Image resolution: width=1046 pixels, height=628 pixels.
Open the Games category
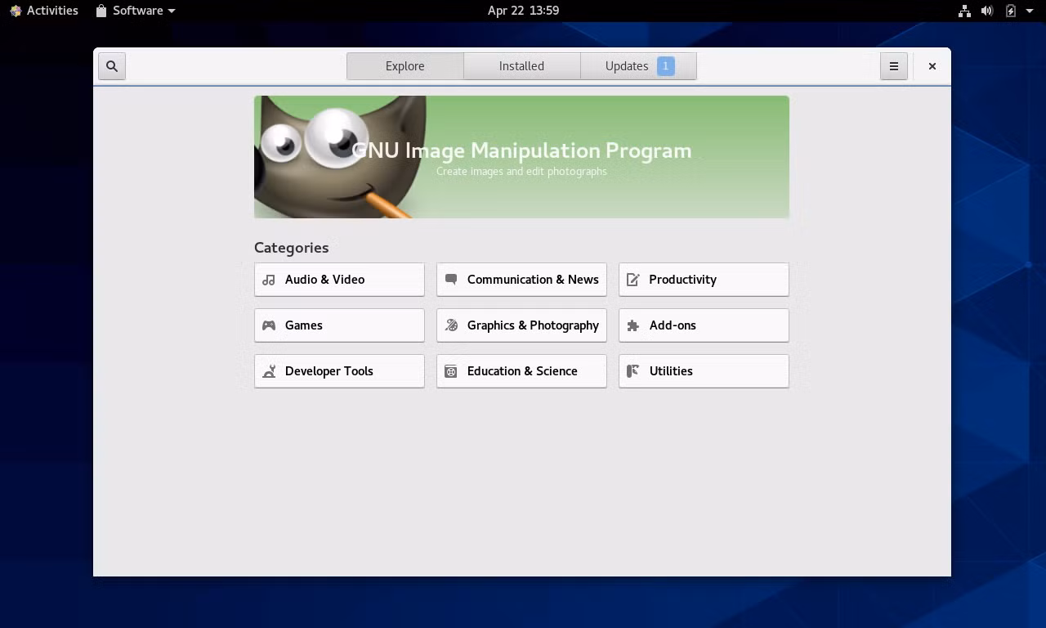(x=339, y=325)
